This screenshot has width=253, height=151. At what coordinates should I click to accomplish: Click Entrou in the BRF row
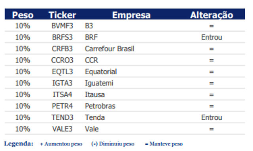211,37
